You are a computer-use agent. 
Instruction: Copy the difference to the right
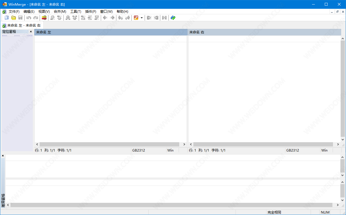pos(105,18)
